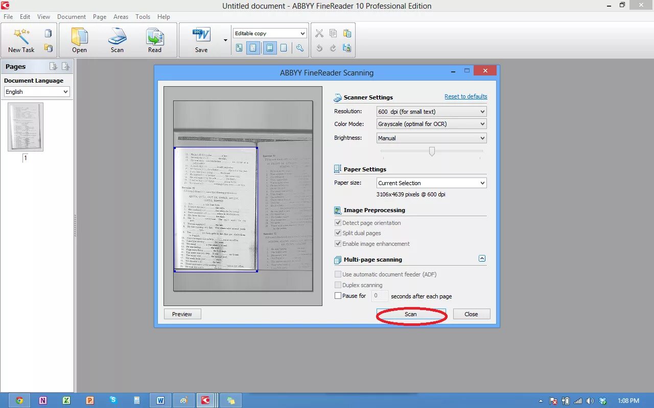
Task: Open the wrench options icon in the toolbar
Action: pyautogui.click(x=300, y=48)
